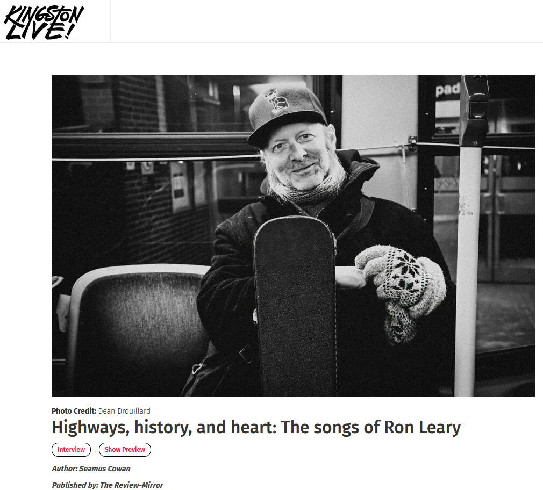This screenshot has width=543, height=490.
Task: Open the Highways, history, and heart headline
Action: coord(256,427)
